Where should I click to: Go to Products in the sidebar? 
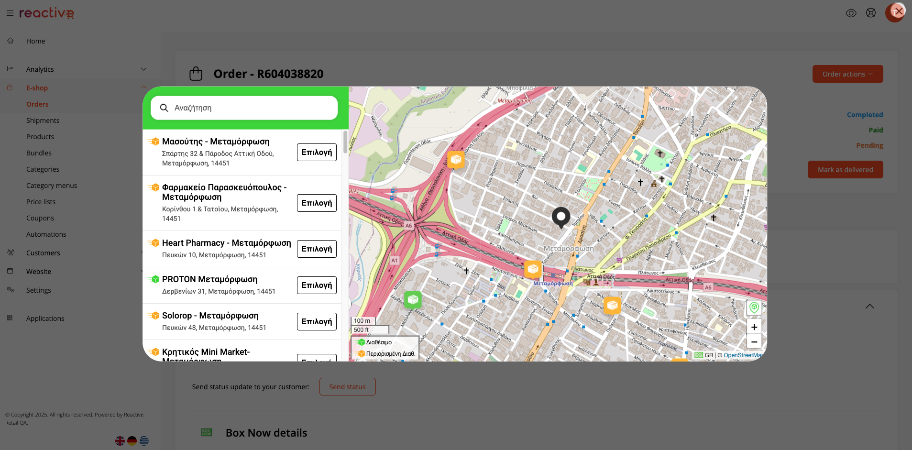(40, 137)
